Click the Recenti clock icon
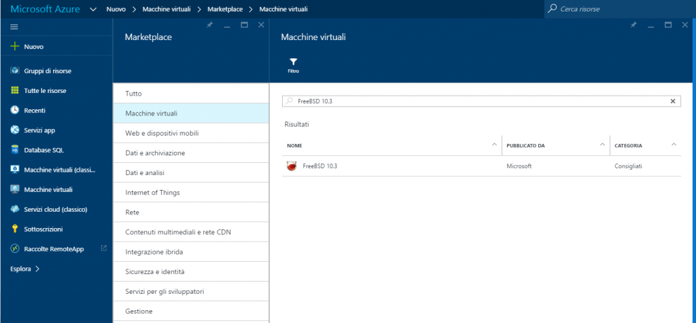 [15, 111]
